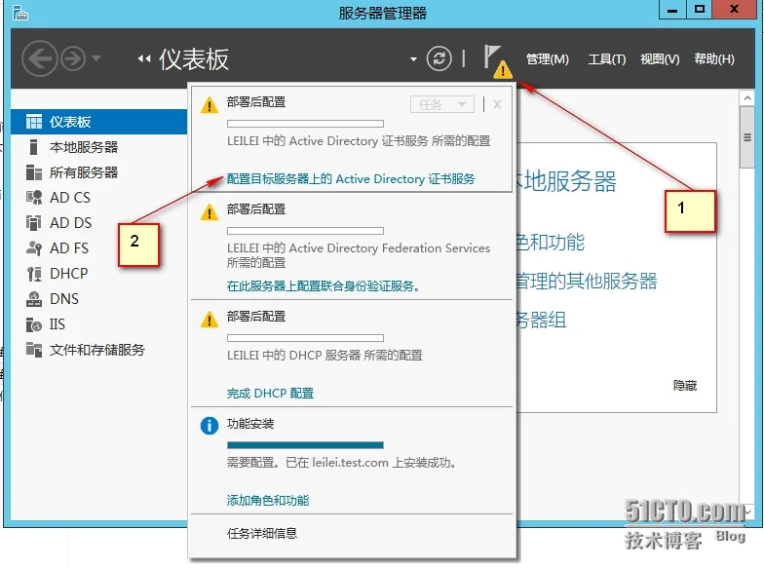Click the AD CS certificate icon
This screenshot has width=764, height=568.
(33, 198)
